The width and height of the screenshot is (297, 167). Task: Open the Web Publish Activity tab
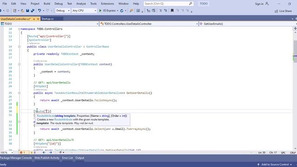[x=47, y=158]
